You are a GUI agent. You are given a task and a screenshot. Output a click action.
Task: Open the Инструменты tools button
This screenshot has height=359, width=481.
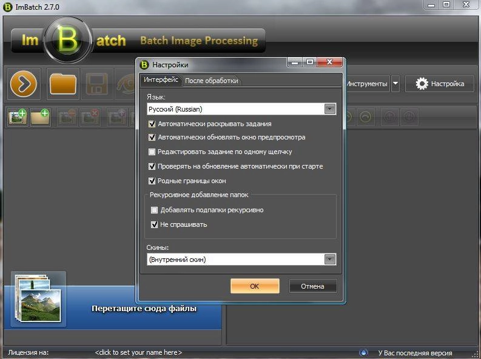[367, 84]
